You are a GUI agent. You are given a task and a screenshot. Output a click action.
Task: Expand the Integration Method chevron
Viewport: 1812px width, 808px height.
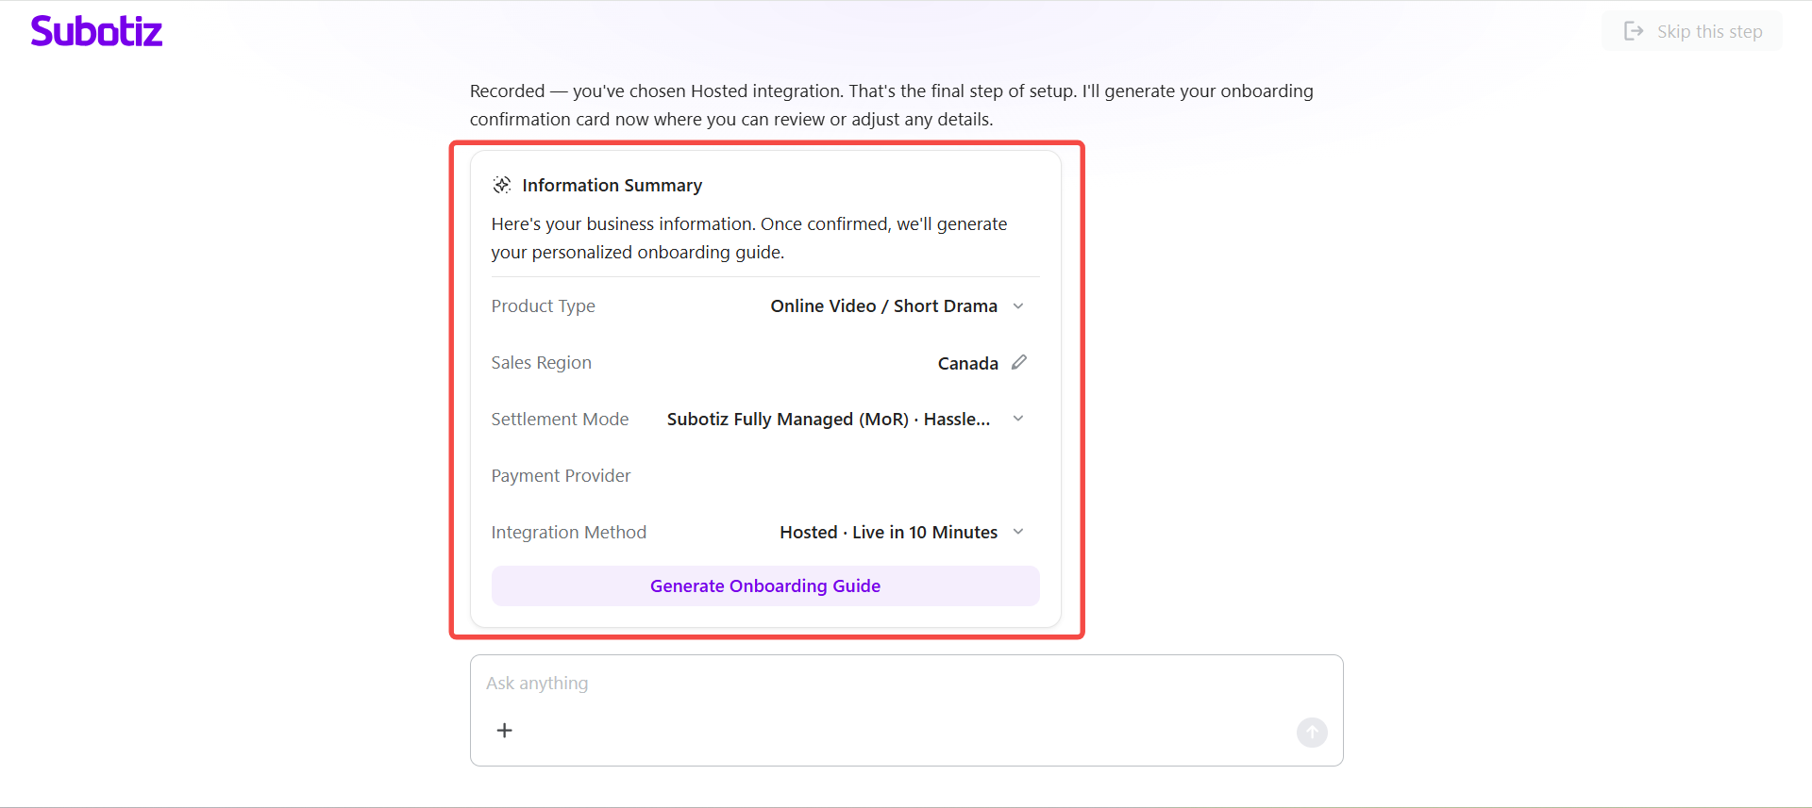click(1018, 532)
